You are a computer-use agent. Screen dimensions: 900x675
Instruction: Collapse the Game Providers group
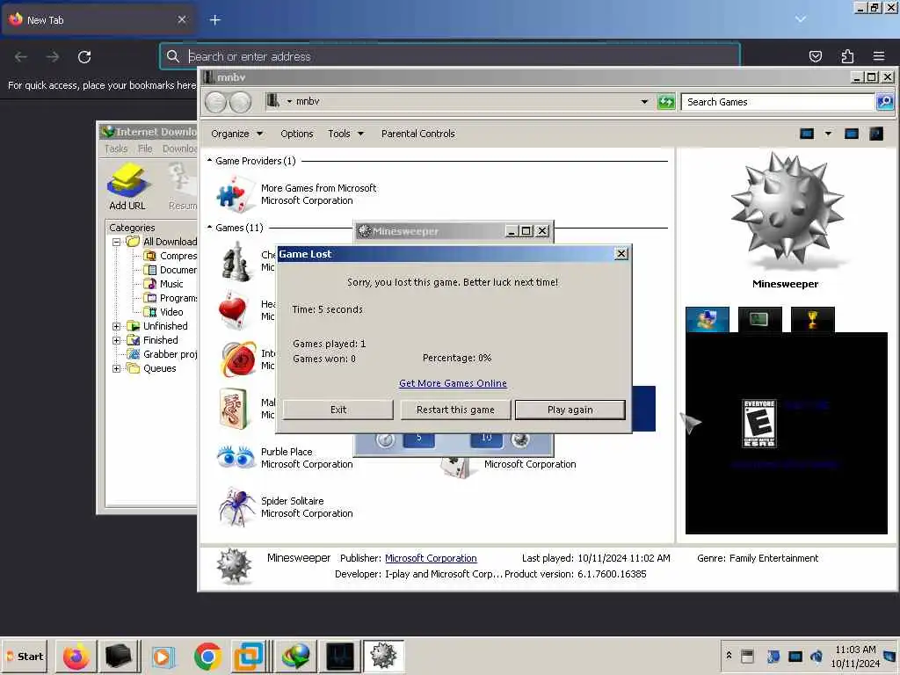pos(209,161)
